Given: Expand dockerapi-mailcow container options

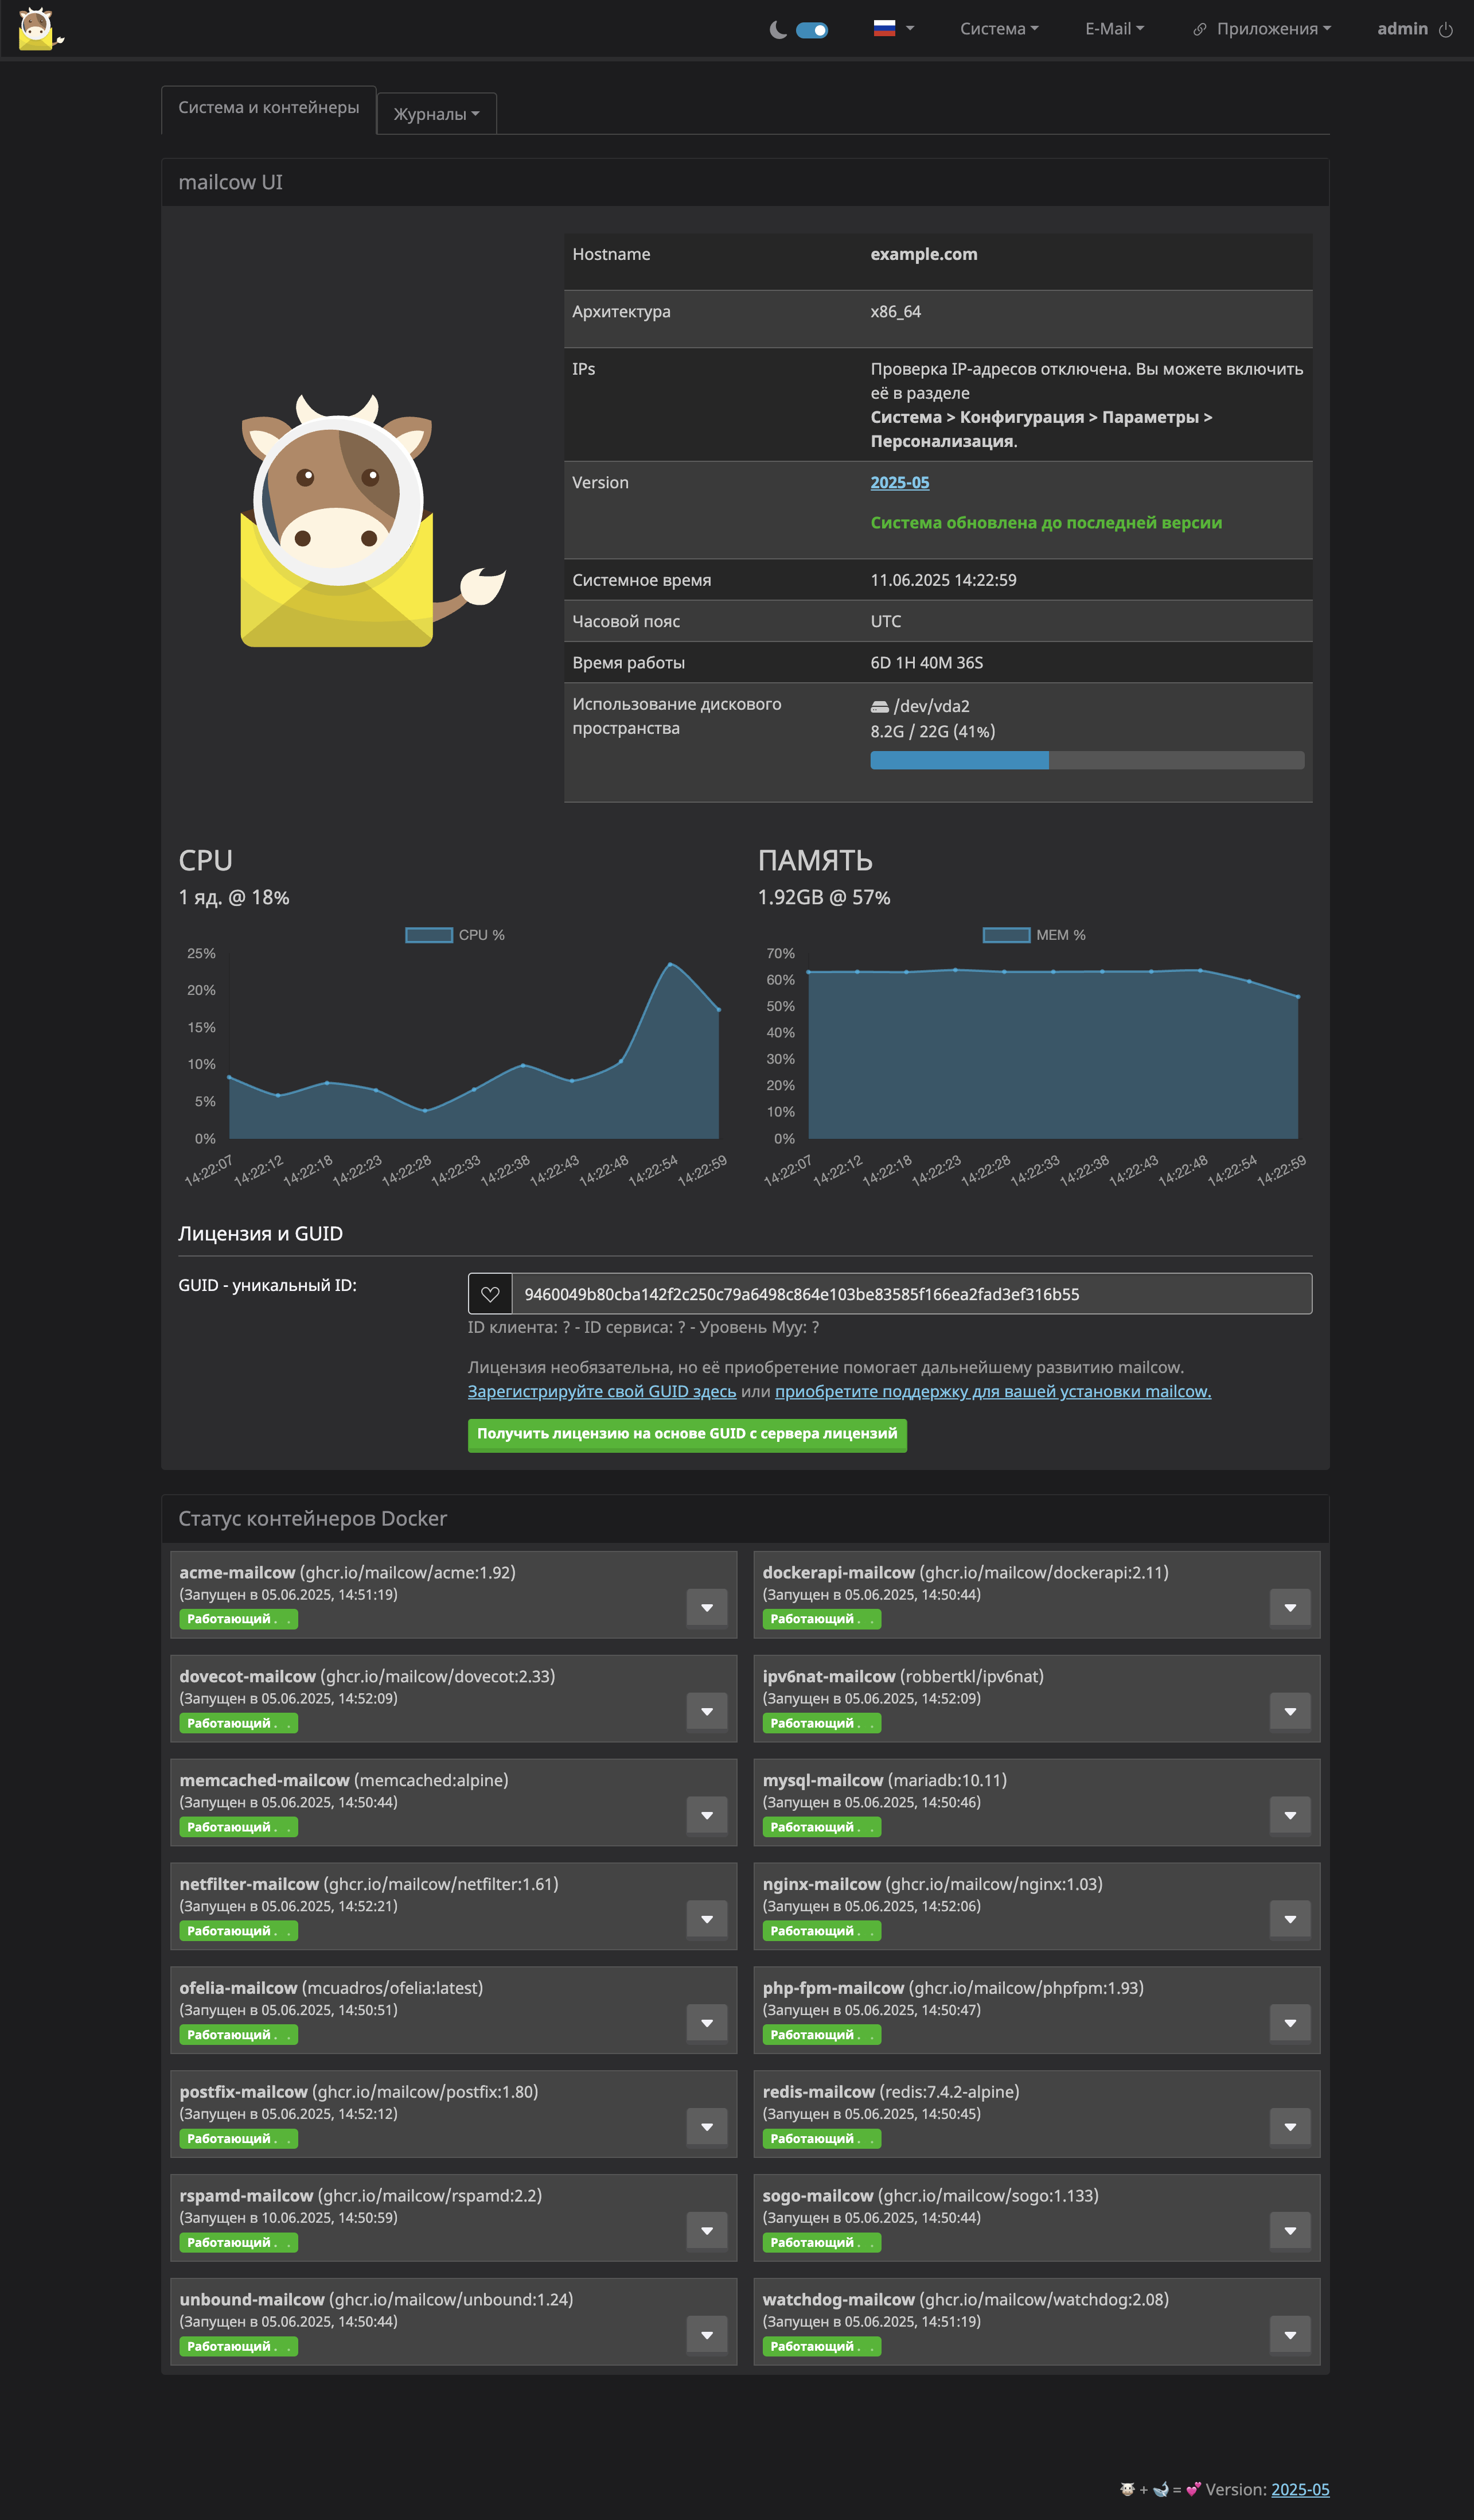Looking at the screenshot, I should [1290, 1608].
